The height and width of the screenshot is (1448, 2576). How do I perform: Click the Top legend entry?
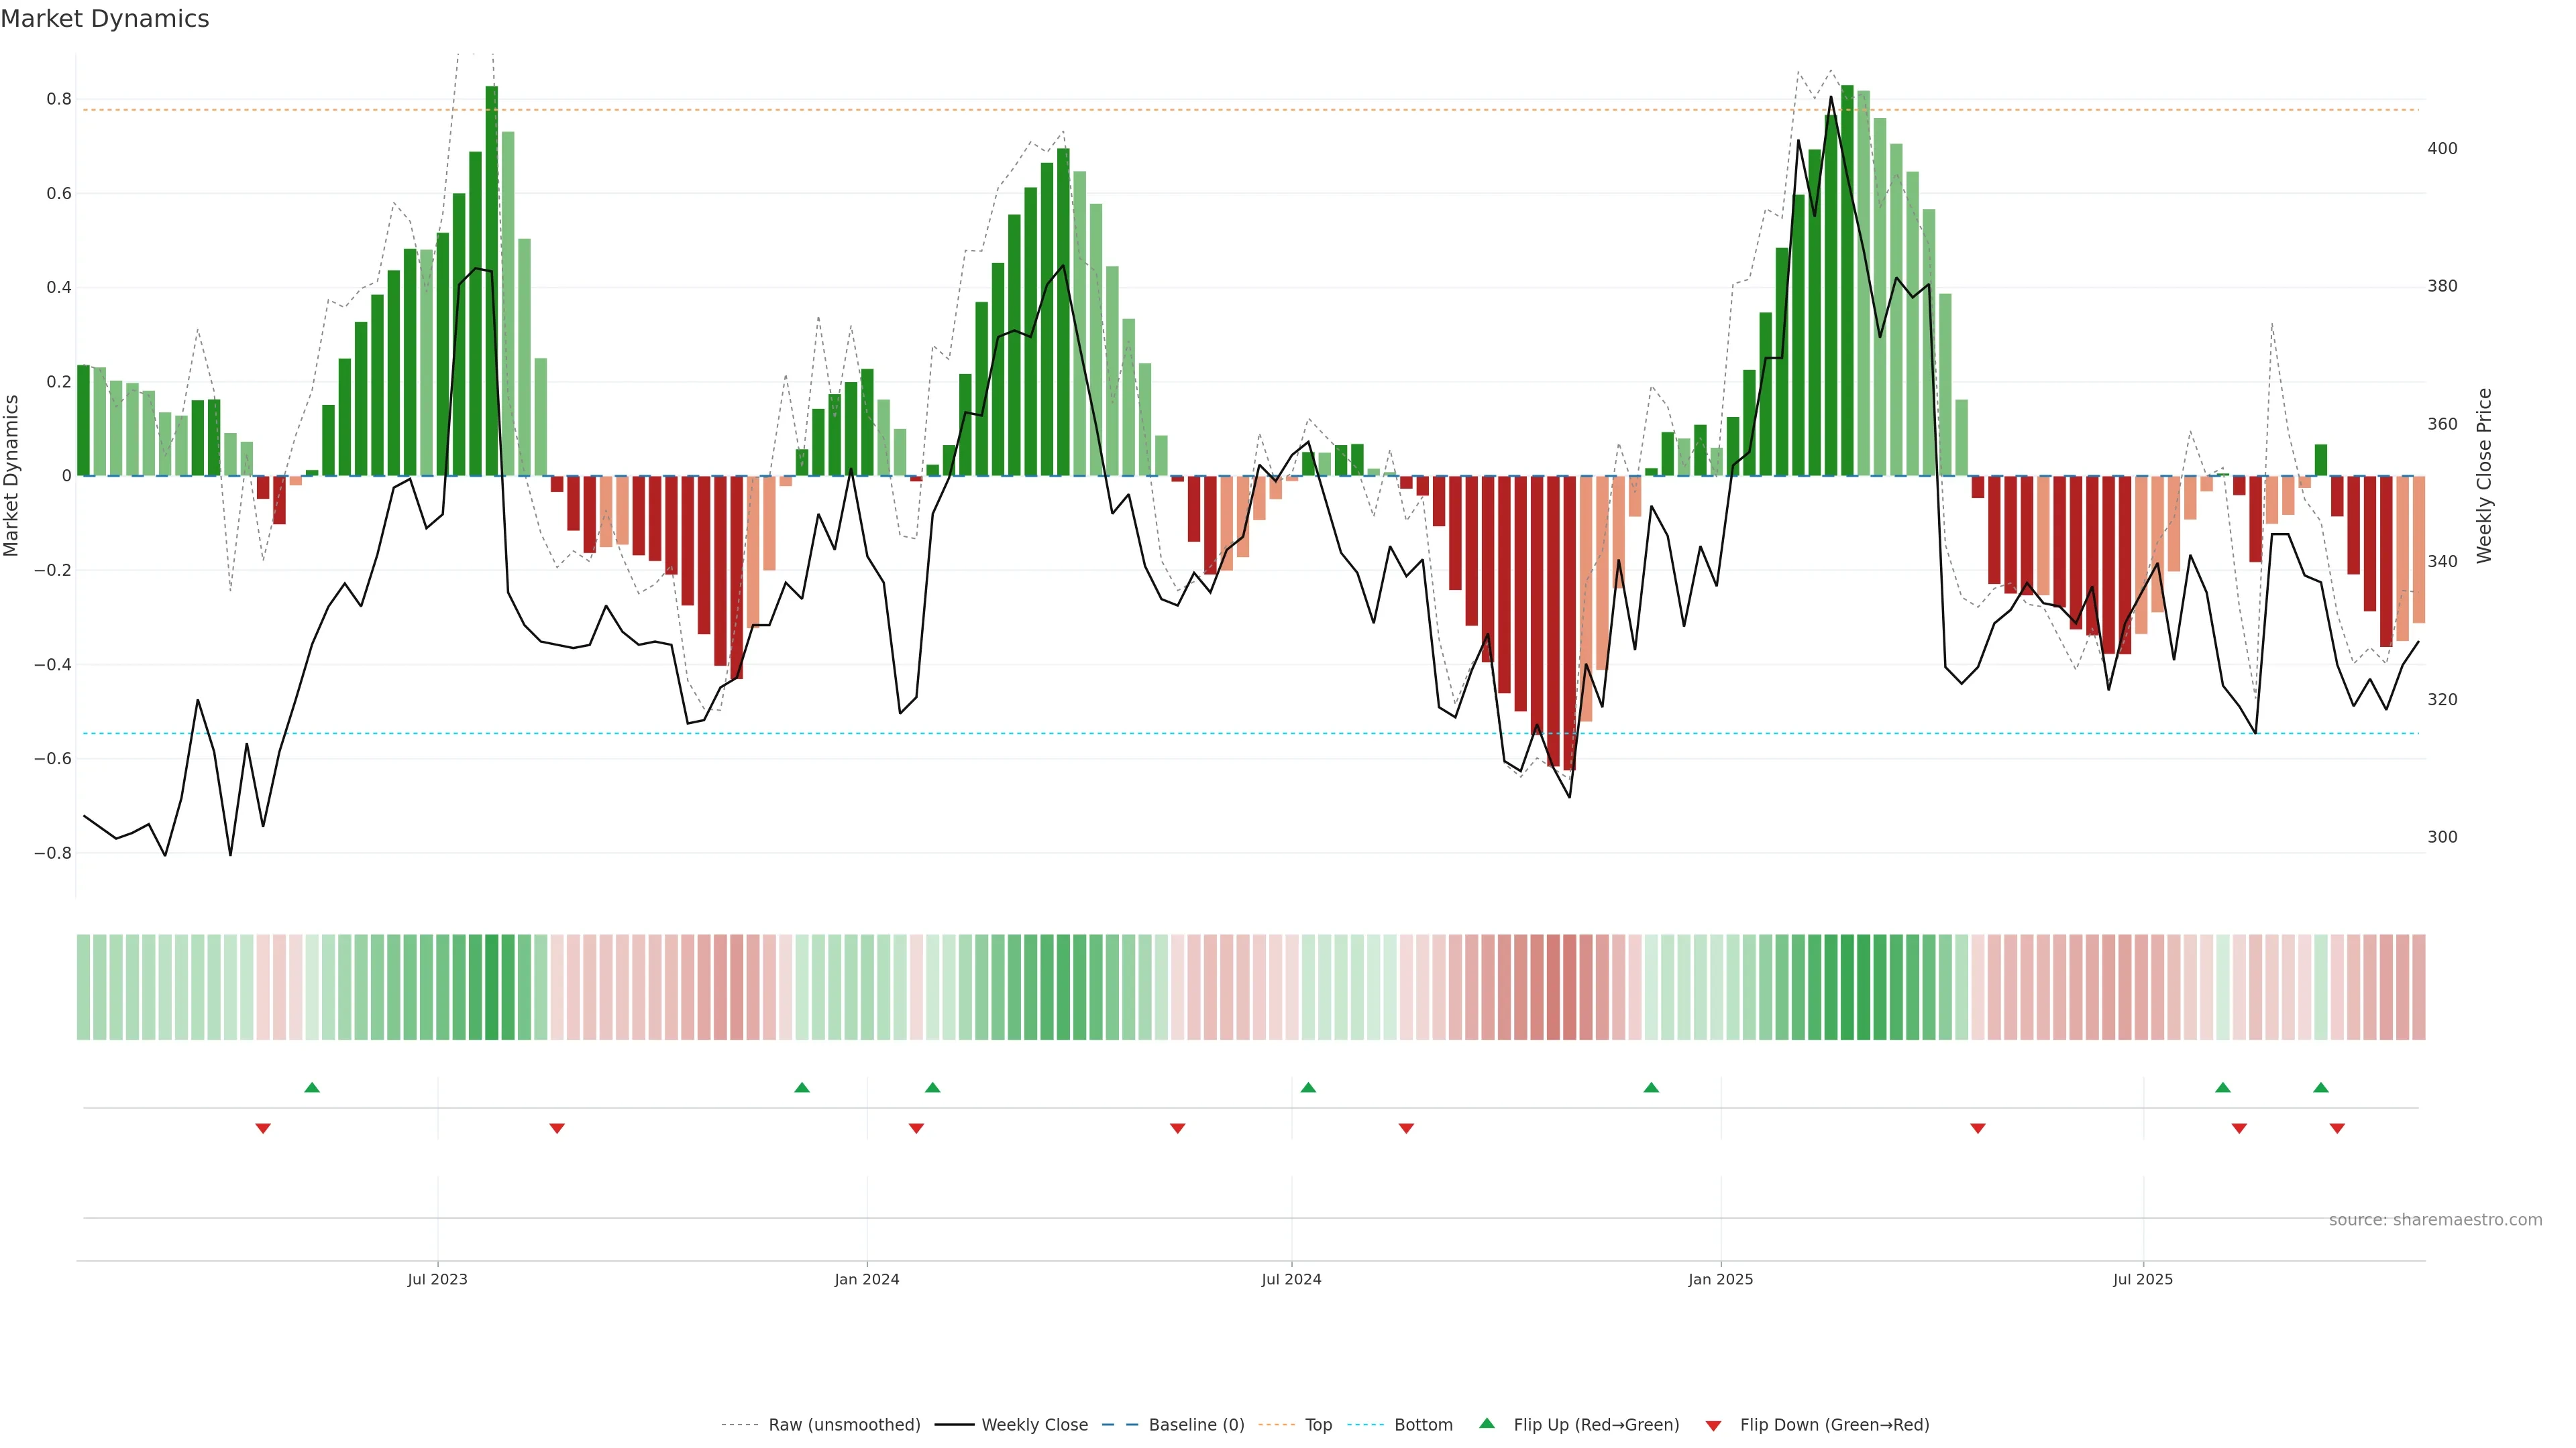coord(1318,1425)
